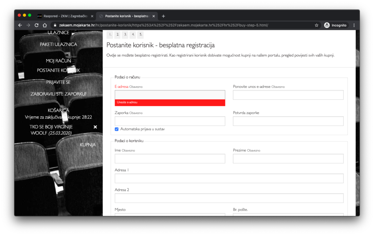This screenshot has width=374, height=235.
Task: Go to browser home page icon
Action: coord(45,25)
